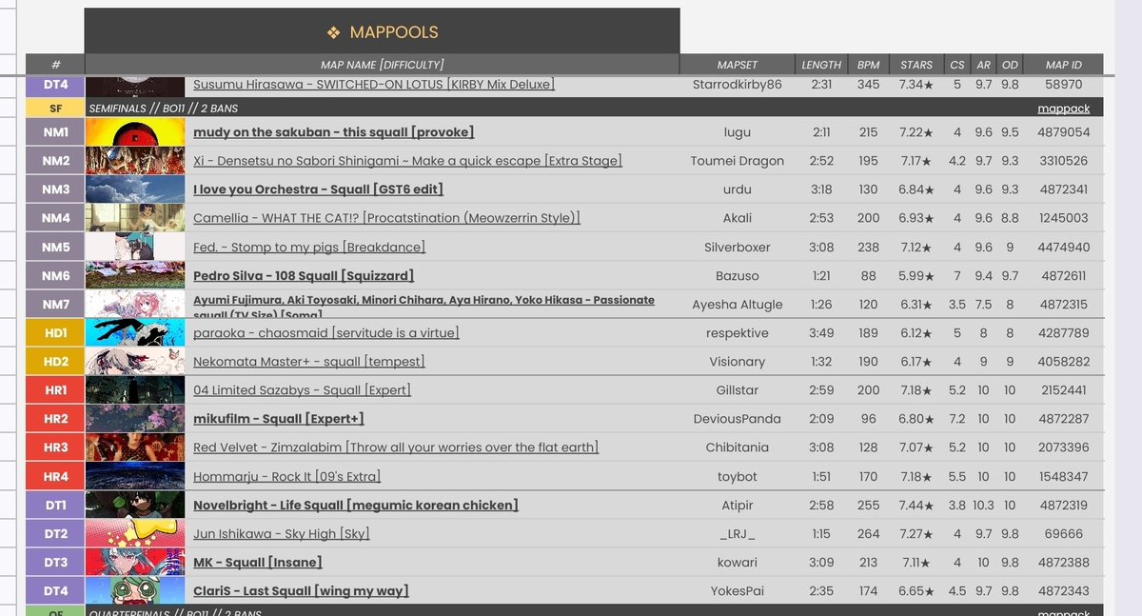Click the DT3 map thumbnail
The width and height of the screenshot is (1142, 616).
135,563
